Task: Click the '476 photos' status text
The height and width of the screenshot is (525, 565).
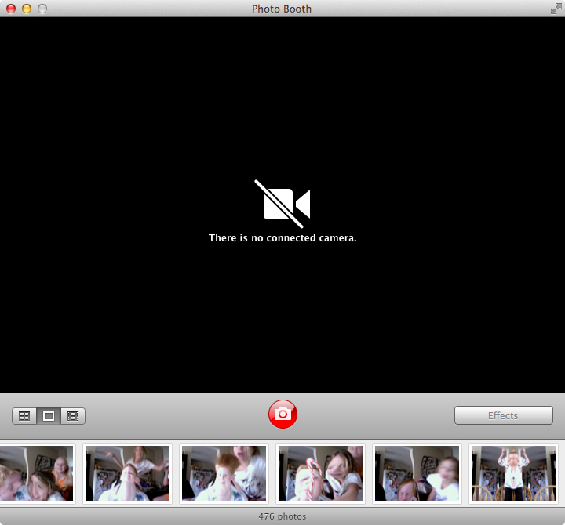Action: point(282,516)
